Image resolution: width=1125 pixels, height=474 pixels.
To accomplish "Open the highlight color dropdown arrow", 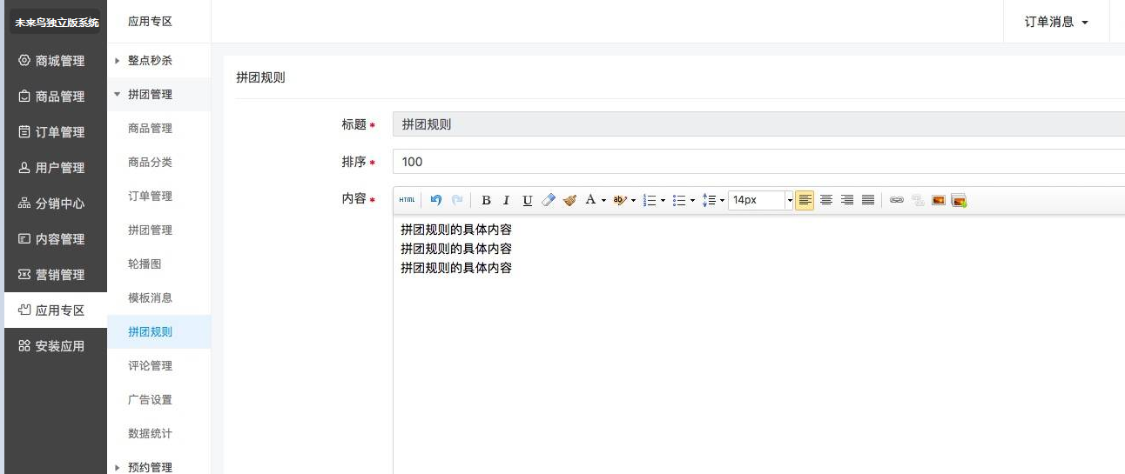I will point(633,200).
